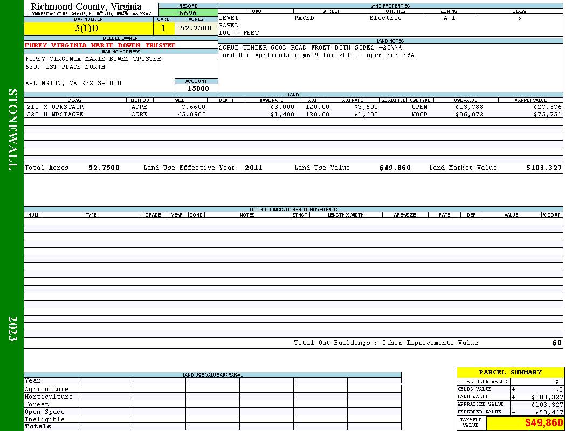
Task: Click use type WOOD
Action: pyautogui.click(x=419, y=114)
